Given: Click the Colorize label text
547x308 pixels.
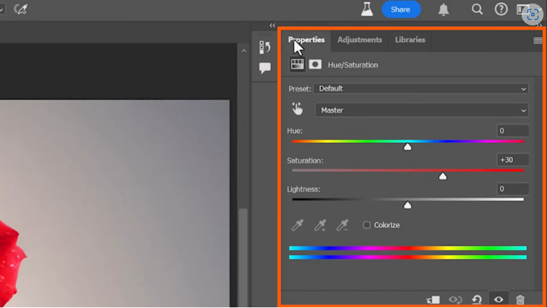Looking at the screenshot, I should [x=386, y=225].
